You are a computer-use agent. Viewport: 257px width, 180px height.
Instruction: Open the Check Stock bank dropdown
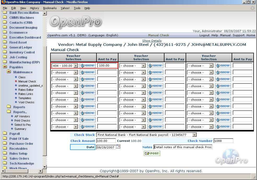(x=194, y=135)
